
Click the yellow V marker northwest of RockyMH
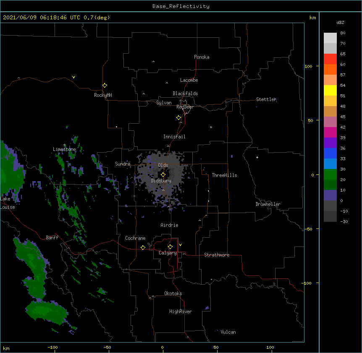(73, 77)
